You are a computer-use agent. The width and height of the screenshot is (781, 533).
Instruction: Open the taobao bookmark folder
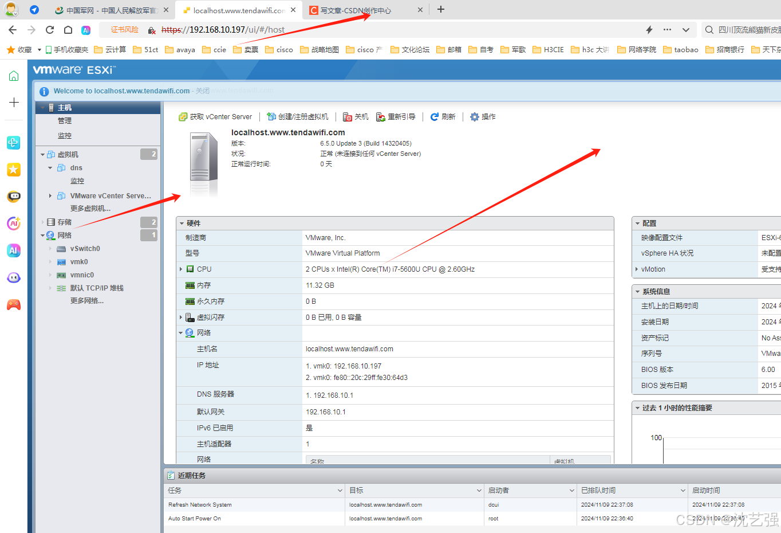tap(680, 50)
